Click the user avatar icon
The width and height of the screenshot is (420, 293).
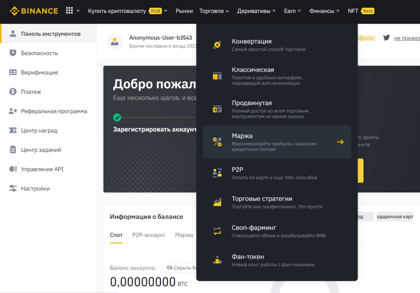[115, 42]
